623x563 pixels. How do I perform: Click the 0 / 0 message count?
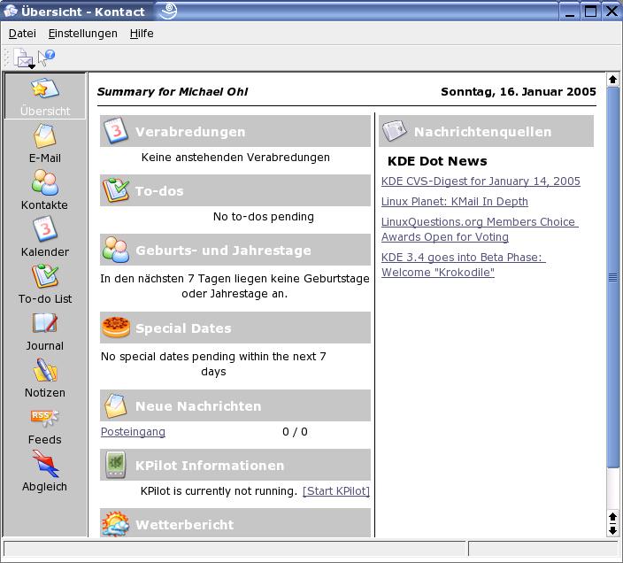click(x=295, y=432)
